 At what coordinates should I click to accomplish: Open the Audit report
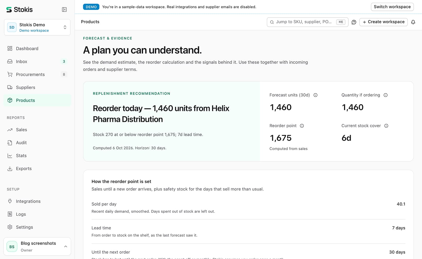tap(37, 143)
